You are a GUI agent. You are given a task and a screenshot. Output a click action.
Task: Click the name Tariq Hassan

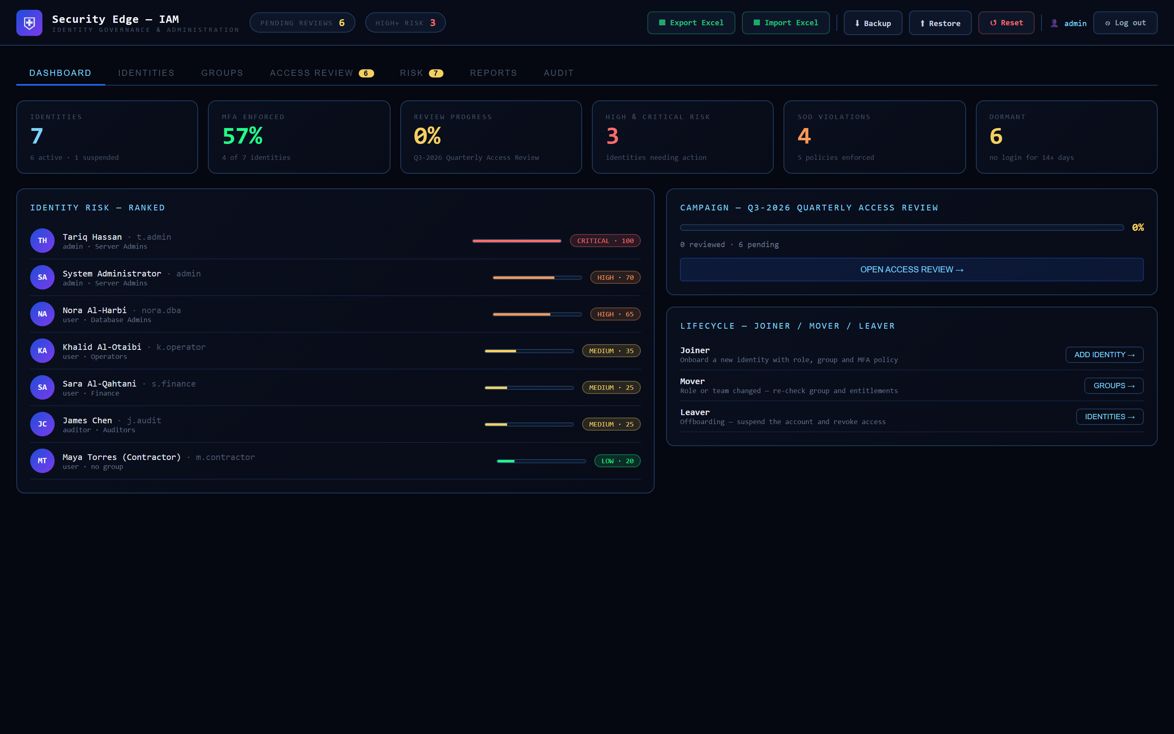click(x=92, y=237)
